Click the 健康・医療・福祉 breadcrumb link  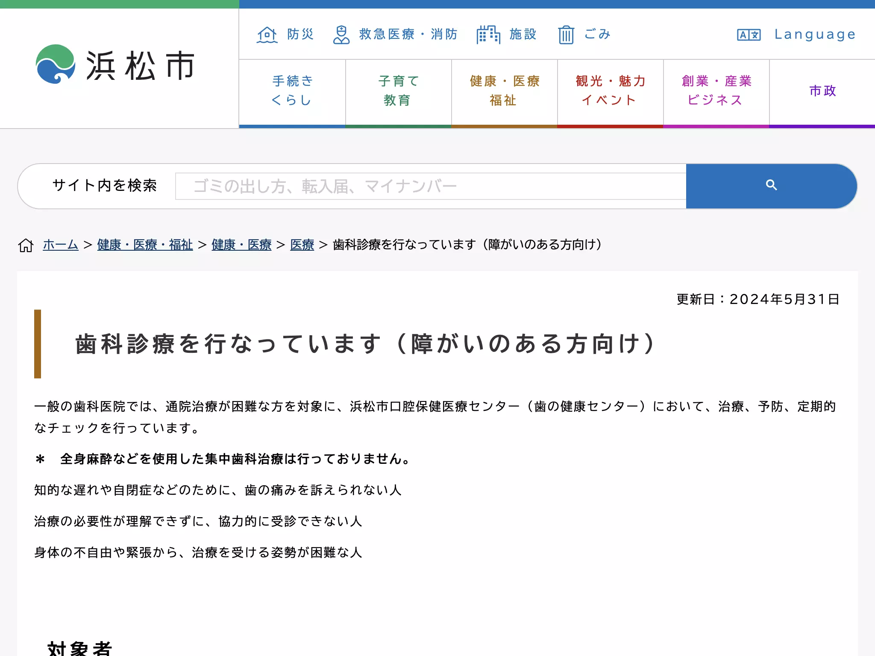145,245
